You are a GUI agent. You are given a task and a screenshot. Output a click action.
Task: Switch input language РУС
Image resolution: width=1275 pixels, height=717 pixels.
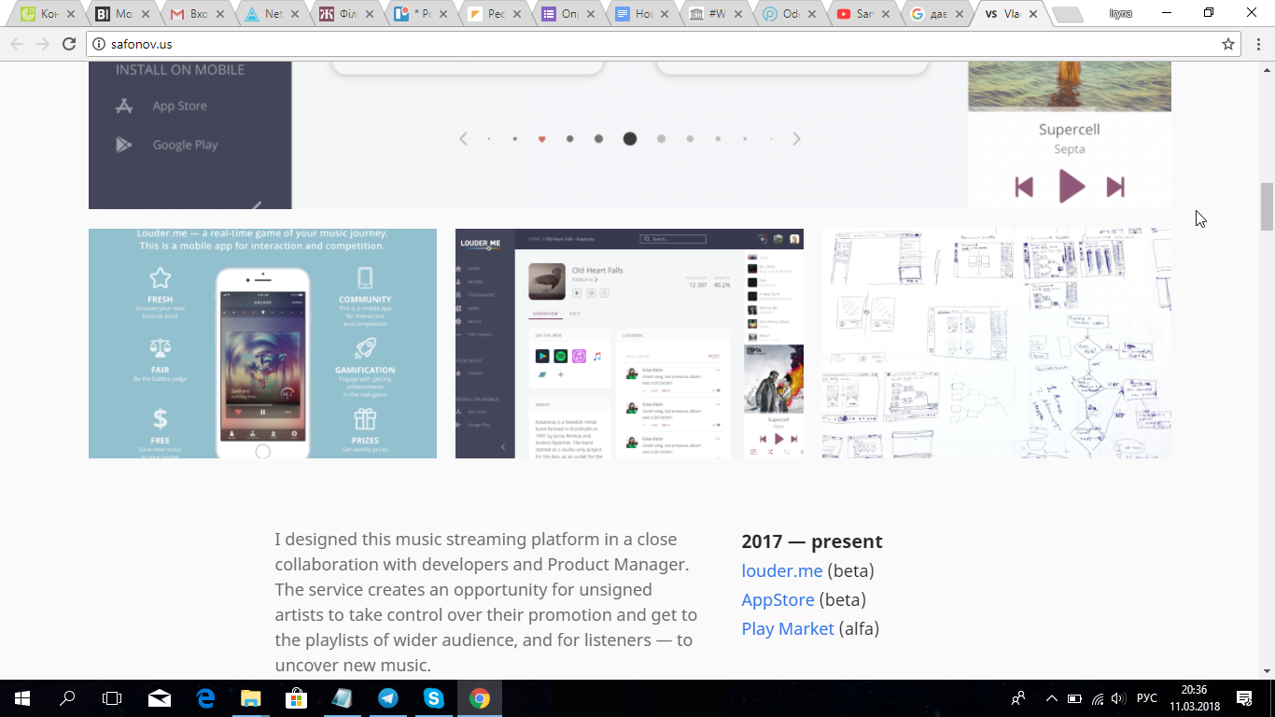point(1146,698)
